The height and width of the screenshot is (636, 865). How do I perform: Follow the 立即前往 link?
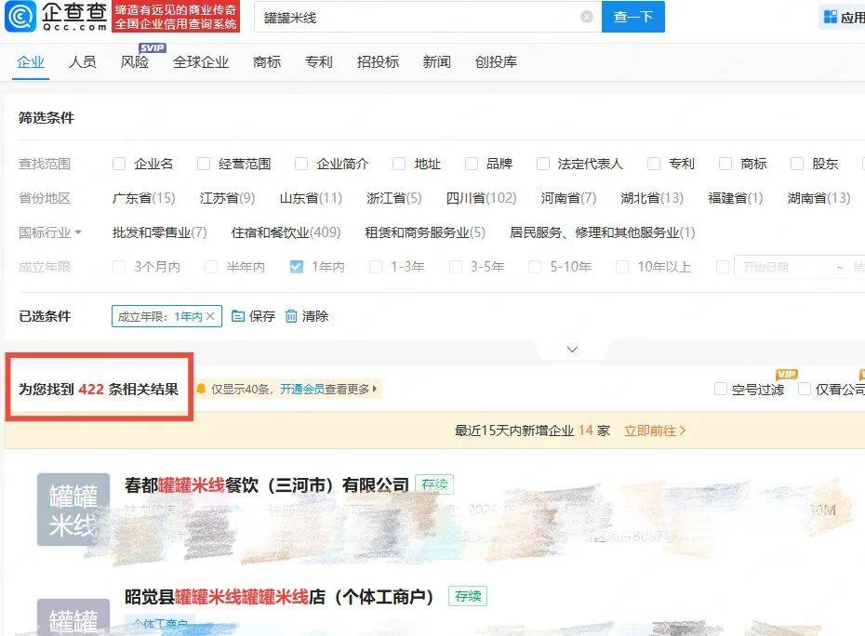[x=655, y=431]
